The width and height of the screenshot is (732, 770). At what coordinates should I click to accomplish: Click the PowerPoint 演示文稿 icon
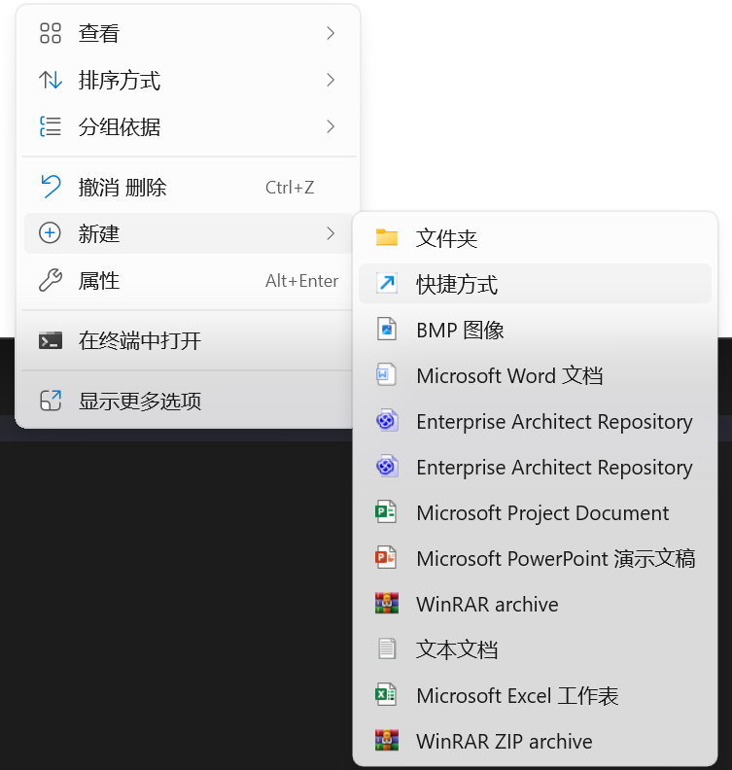point(387,558)
